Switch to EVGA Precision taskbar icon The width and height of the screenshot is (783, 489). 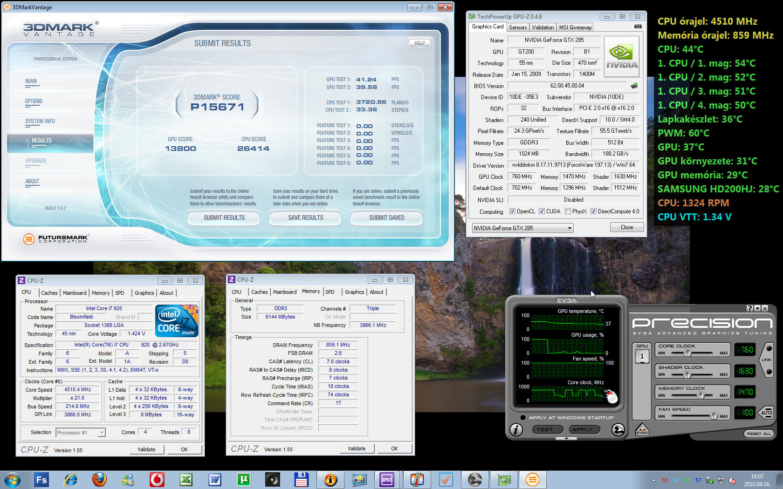(475, 480)
